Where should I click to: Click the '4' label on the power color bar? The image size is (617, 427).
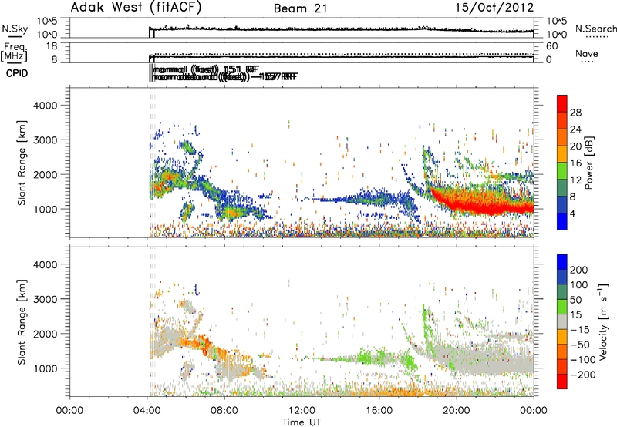pyautogui.click(x=572, y=214)
